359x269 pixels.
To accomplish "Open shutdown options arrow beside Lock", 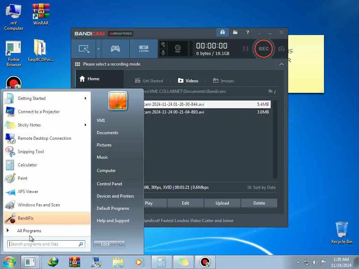I will point(121,244).
